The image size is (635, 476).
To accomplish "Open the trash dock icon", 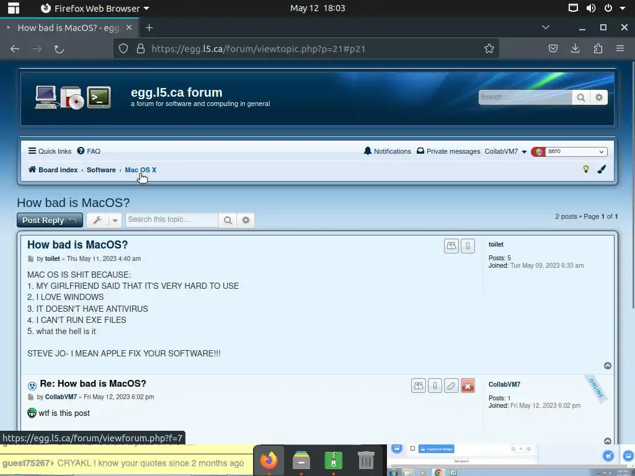I will click(366, 461).
